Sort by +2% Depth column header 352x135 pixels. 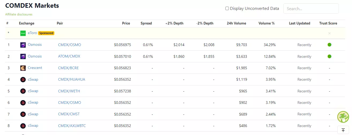[175, 23]
